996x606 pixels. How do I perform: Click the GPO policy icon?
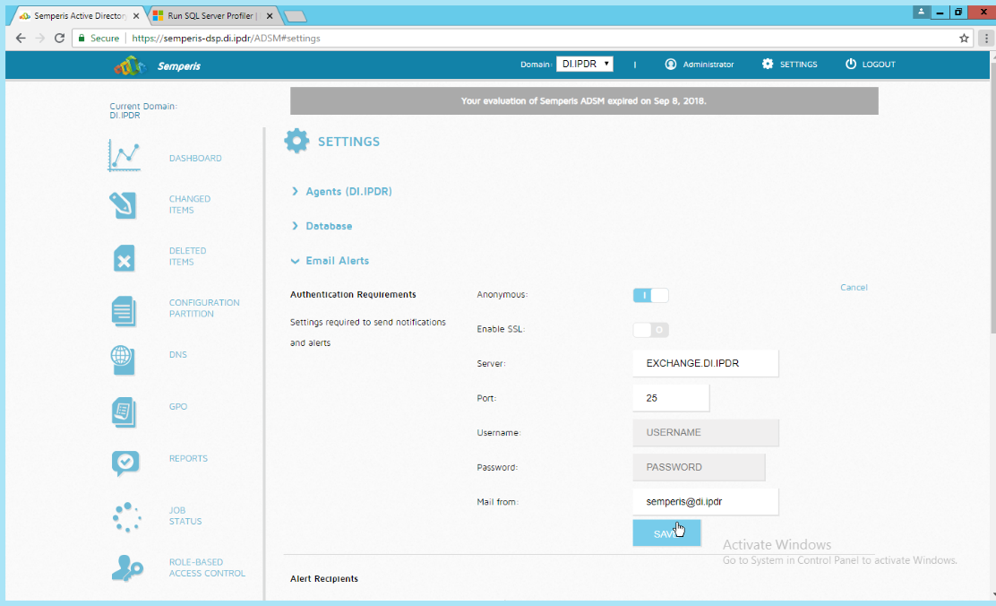coord(124,411)
